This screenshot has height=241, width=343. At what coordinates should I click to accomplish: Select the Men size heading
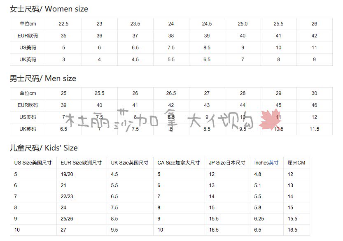tap(43, 79)
